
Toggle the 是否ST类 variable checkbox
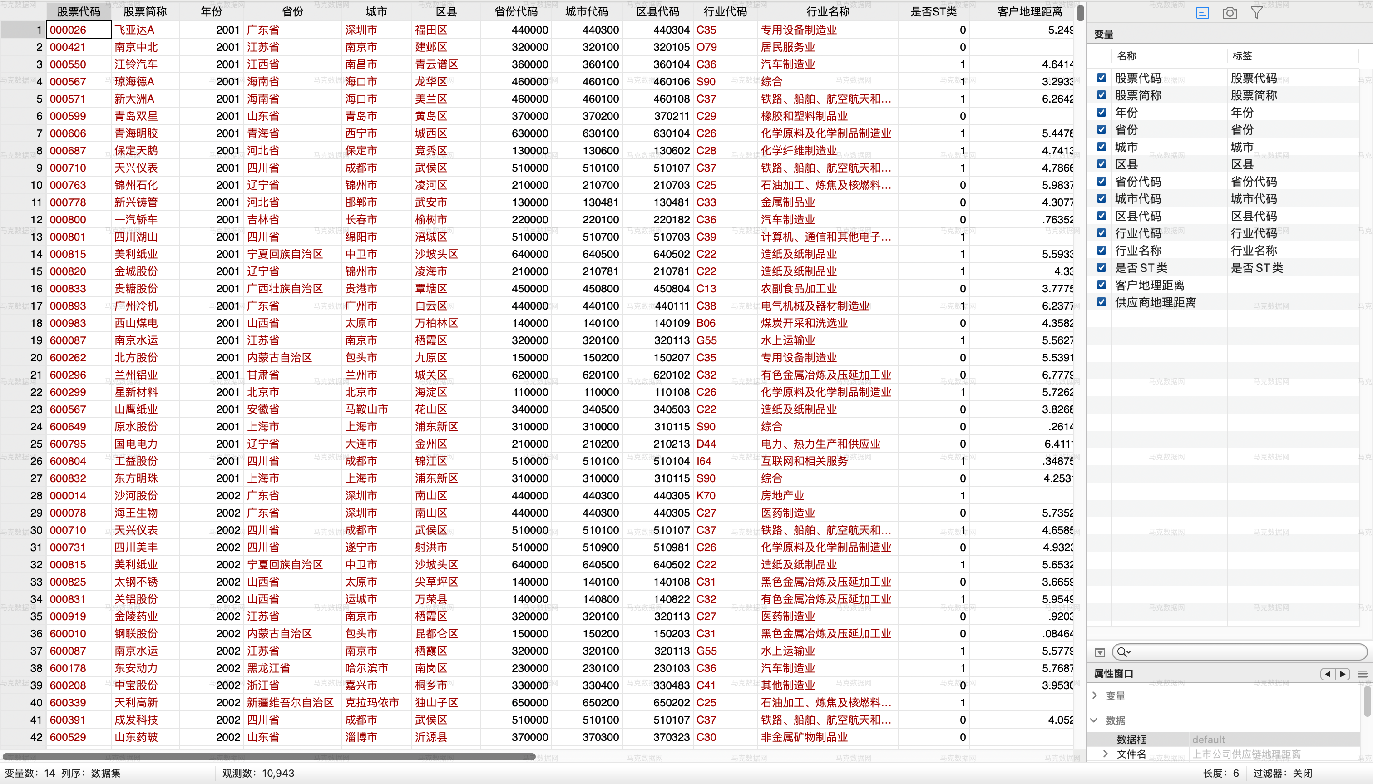click(x=1101, y=268)
